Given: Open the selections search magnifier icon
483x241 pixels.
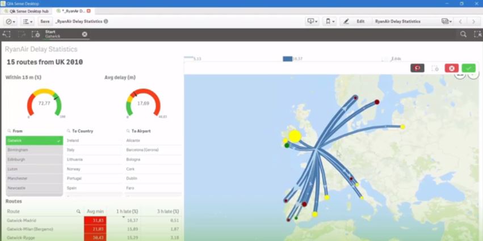Looking at the screenshot, I should 463,34.
